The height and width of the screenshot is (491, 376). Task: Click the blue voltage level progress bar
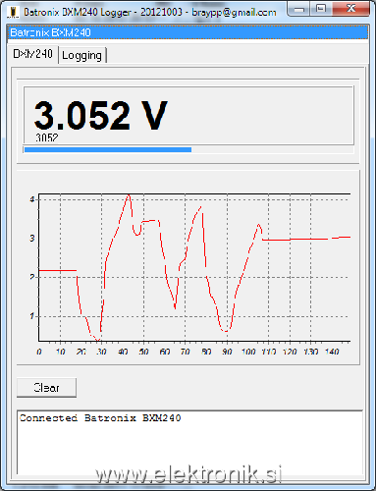(x=108, y=150)
